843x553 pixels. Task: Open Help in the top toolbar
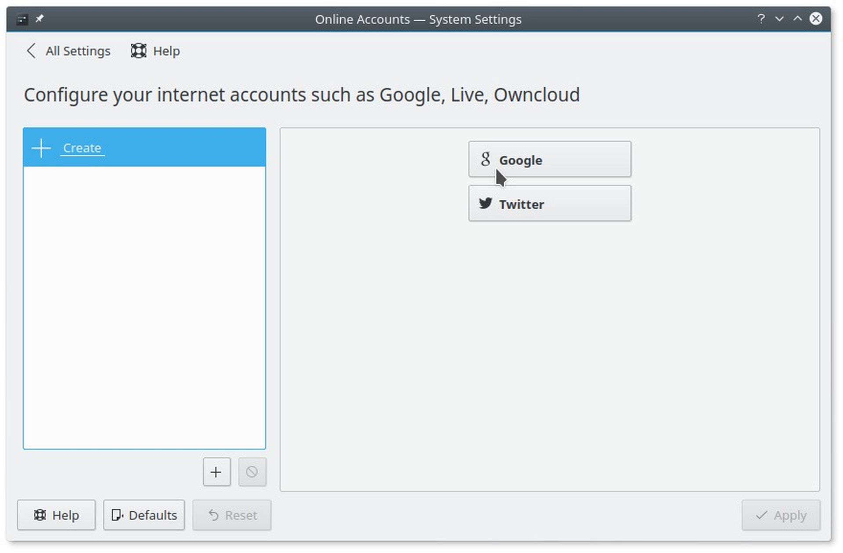tap(155, 51)
